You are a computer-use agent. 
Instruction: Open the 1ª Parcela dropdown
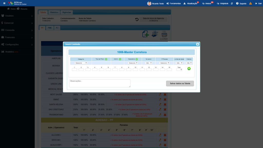point(164,63)
